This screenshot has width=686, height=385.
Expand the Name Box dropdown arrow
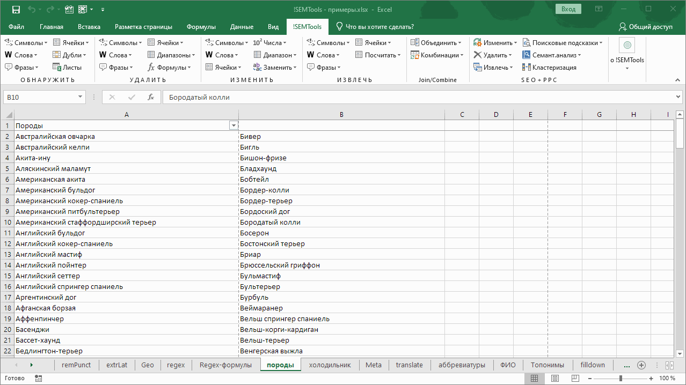tap(81, 98)
